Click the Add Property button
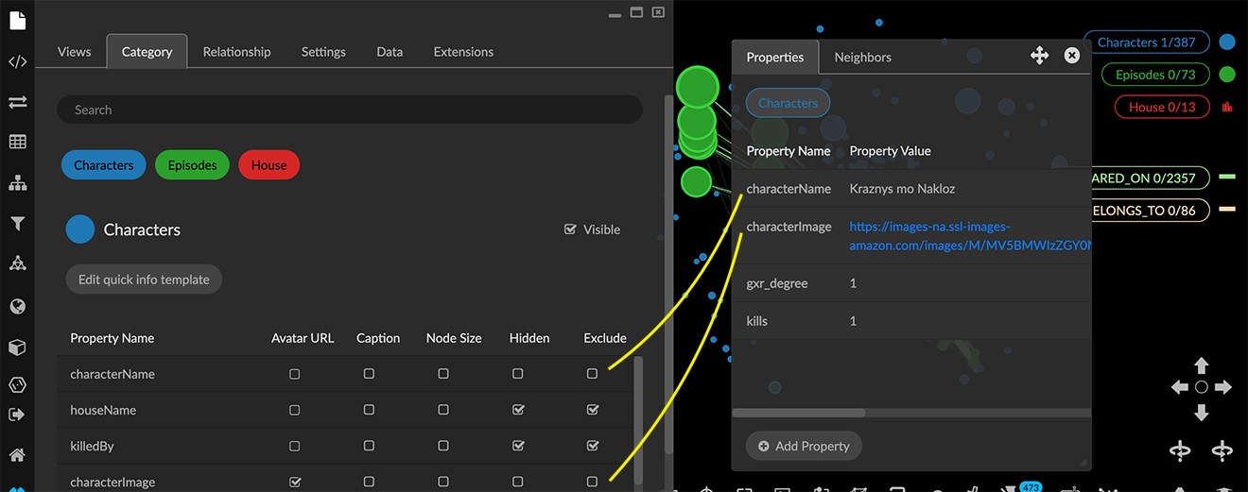Image resolution: width=1248 pixels, height=492 pixels. [x=804, y=446]
